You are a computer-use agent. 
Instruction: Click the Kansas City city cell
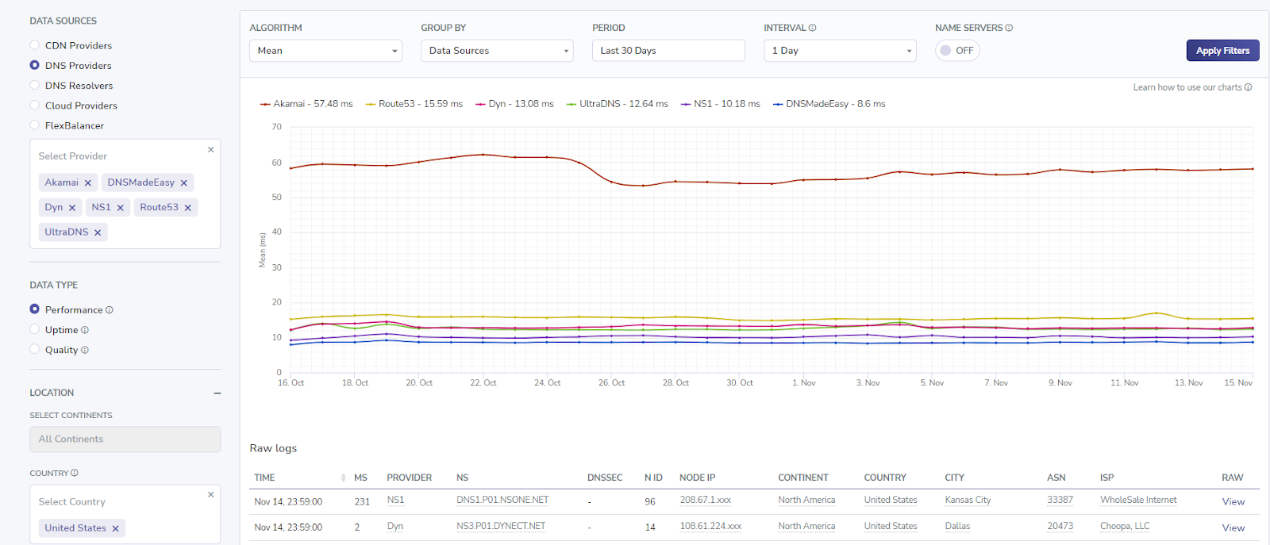[968, 500]
